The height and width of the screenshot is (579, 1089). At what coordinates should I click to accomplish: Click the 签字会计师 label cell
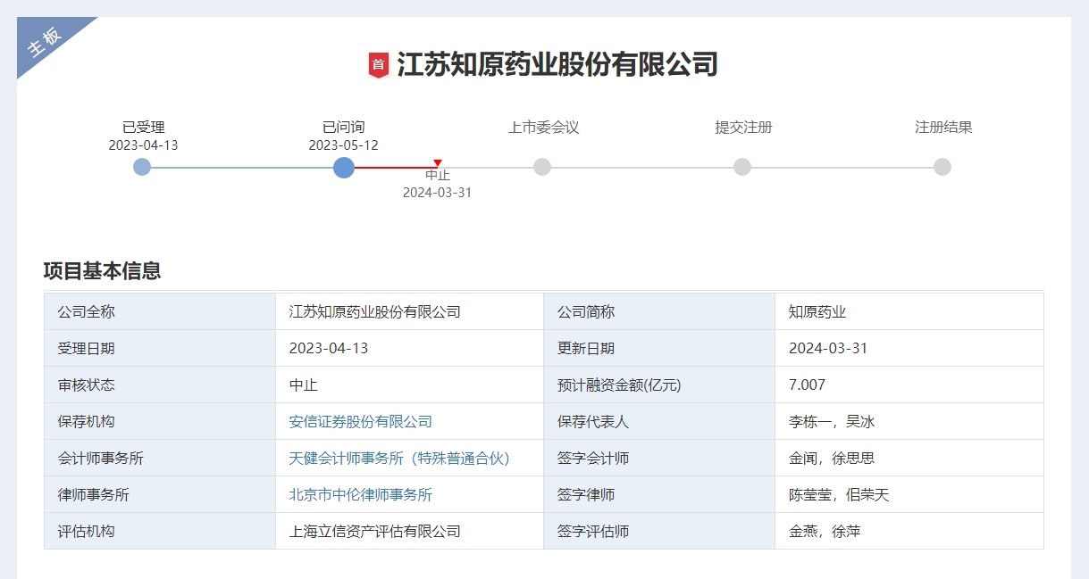point(659,458)
